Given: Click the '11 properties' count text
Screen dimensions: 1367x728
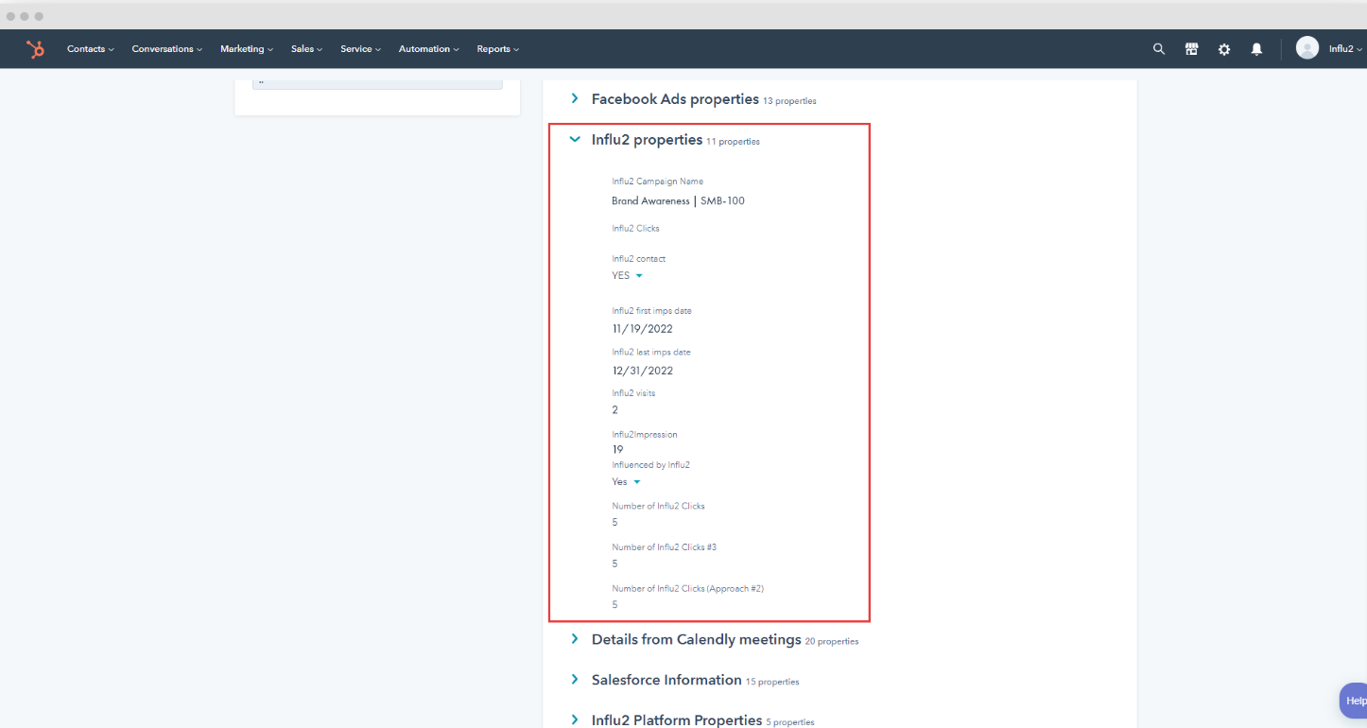Looking at the screenshot, I should click(x=733, y=142).
